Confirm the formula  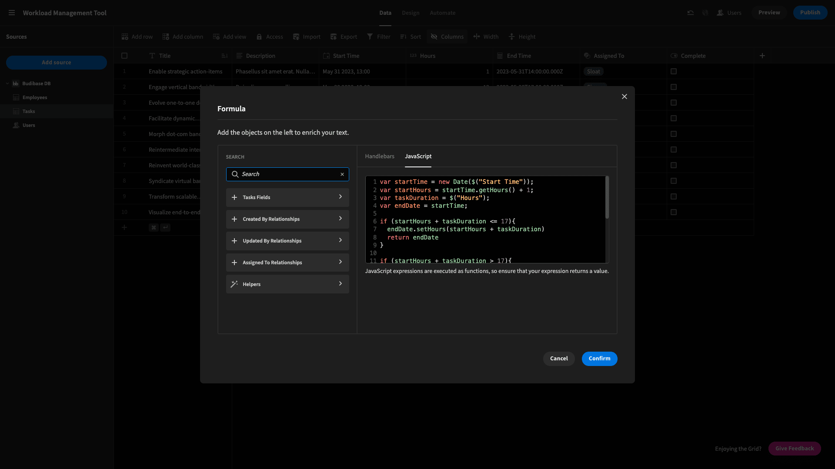(x=599, y=359)
